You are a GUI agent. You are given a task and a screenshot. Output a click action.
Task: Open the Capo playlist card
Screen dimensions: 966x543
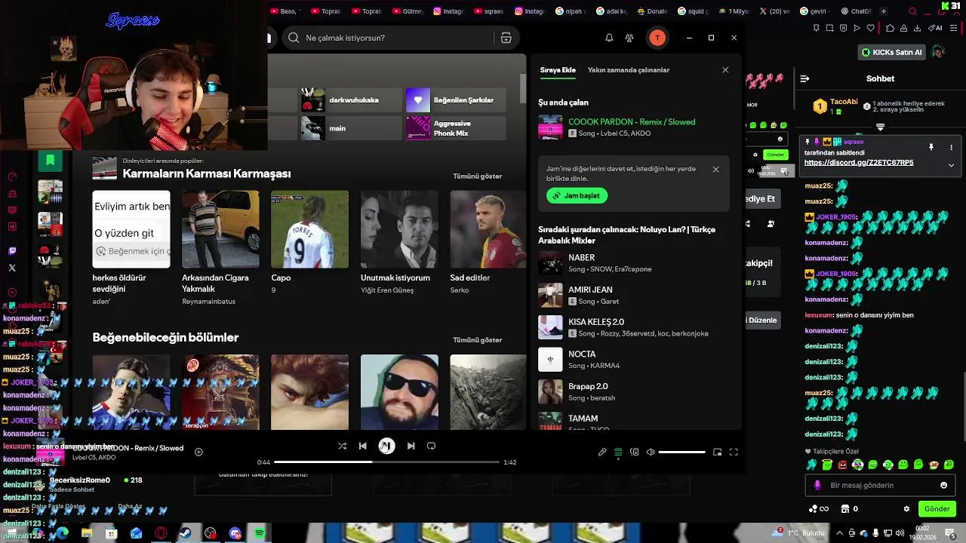pyautogui.click(x=309, y=243)
